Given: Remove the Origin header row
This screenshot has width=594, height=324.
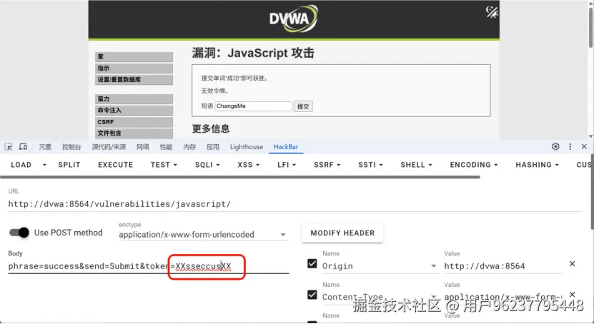Looking at the screenshot, I should pos(572,263).
